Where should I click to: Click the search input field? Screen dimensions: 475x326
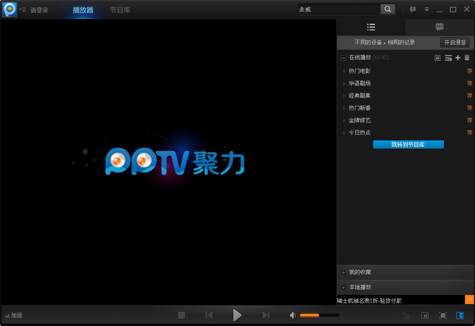point(338,9)
